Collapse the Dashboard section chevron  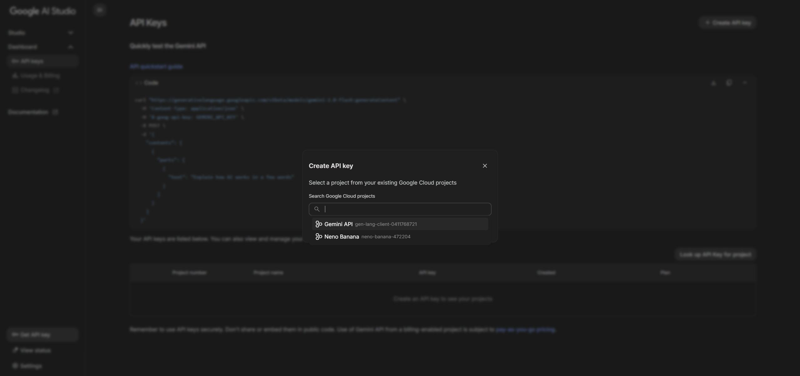click(70, 47)
